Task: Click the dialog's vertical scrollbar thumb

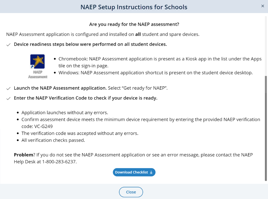Action: click(x=266, y=128)
